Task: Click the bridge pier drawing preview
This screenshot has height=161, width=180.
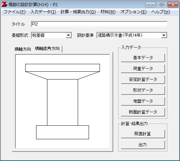Action: [x=63, y=102]
